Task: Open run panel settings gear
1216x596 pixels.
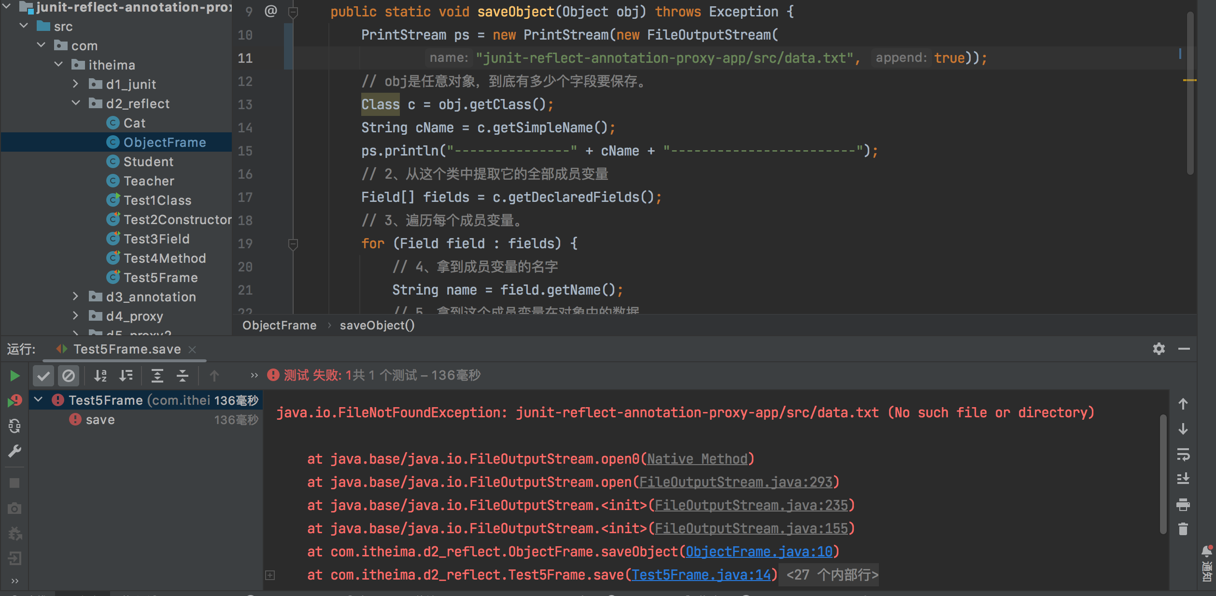Action: [x=1159, y=349]
